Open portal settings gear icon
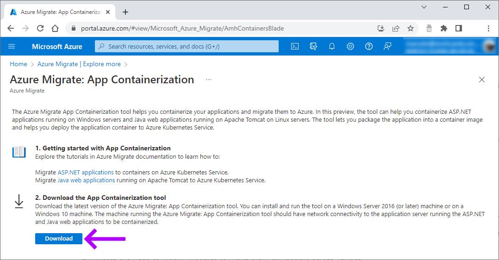This screenshot has height=260, width=499. 350,46
